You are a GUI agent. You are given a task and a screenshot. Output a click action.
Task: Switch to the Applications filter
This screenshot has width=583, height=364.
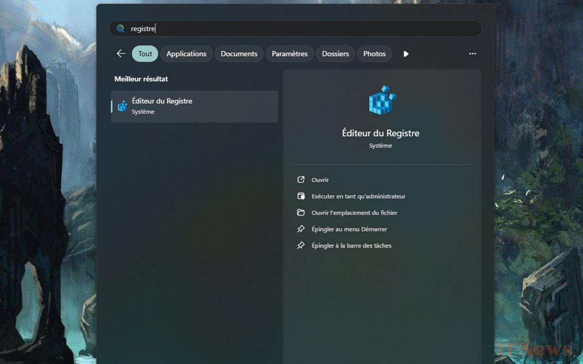coord(187,54)
